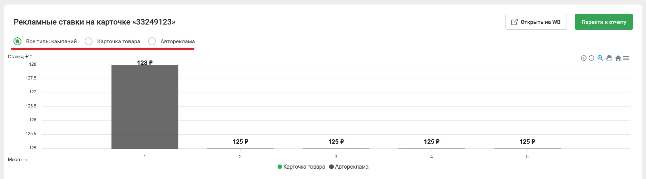
Task: Click the Перейти к отчету button
Action: pyautogui.click(x=604, y=22)
